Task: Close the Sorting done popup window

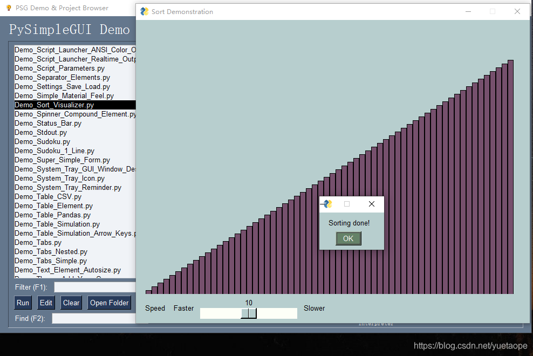Action: coord(372,204)
